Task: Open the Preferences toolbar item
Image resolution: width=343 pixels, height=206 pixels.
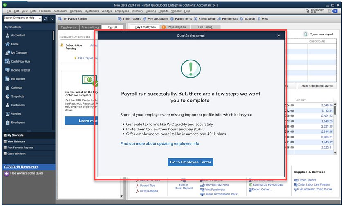Action: point(227,19)
